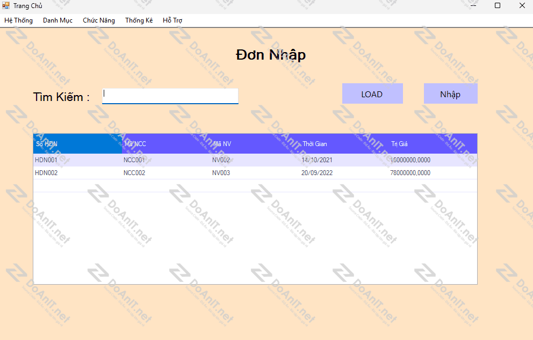Select cell HDN002

pyautogui.click(x=77, y=173)
